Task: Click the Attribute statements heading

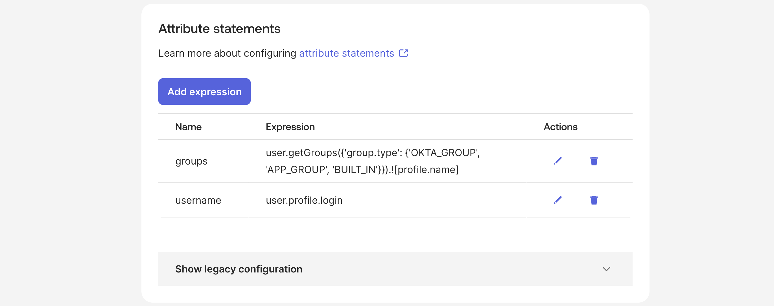Action: coord(220,28)
